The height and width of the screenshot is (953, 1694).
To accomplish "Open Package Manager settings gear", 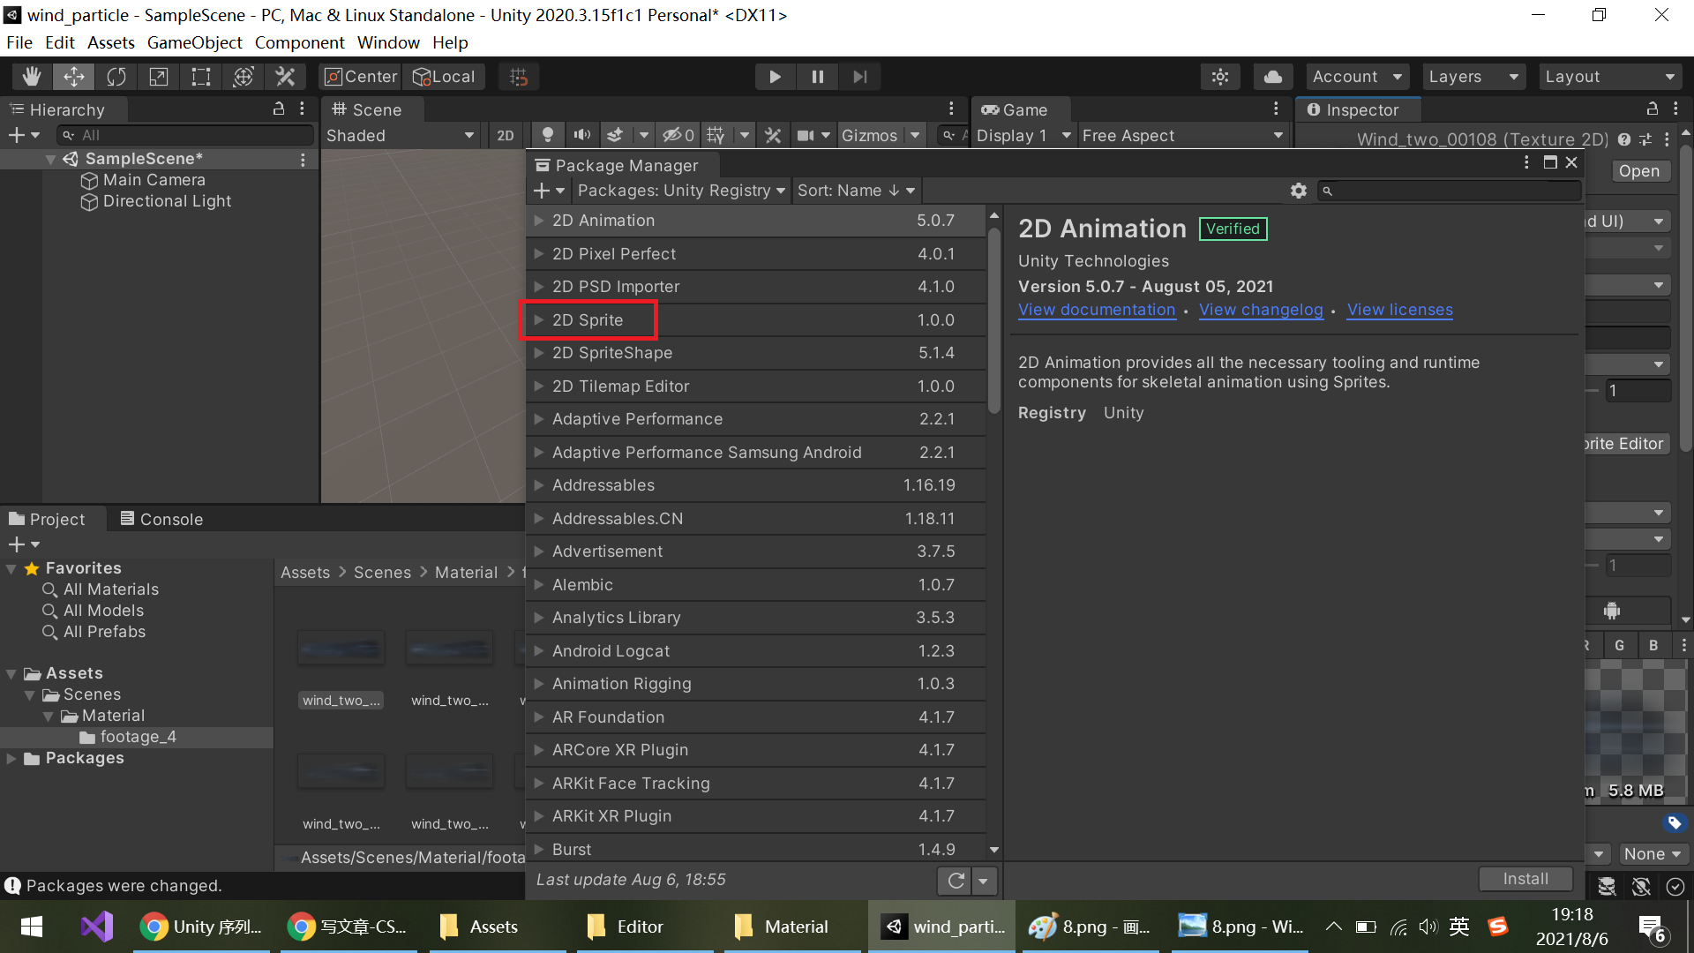I will 1298,191.
